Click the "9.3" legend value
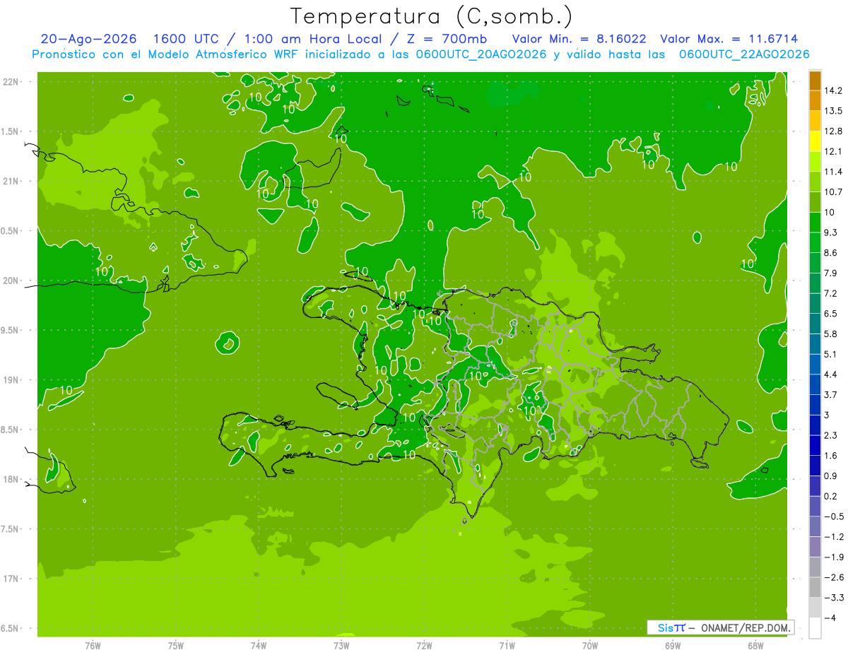This screenshot has height=655, width=848. point(831,232)
